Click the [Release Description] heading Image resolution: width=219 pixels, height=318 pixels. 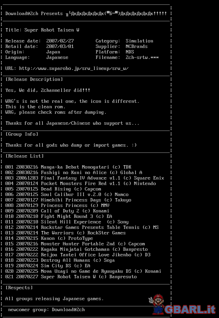pos(34,79)
